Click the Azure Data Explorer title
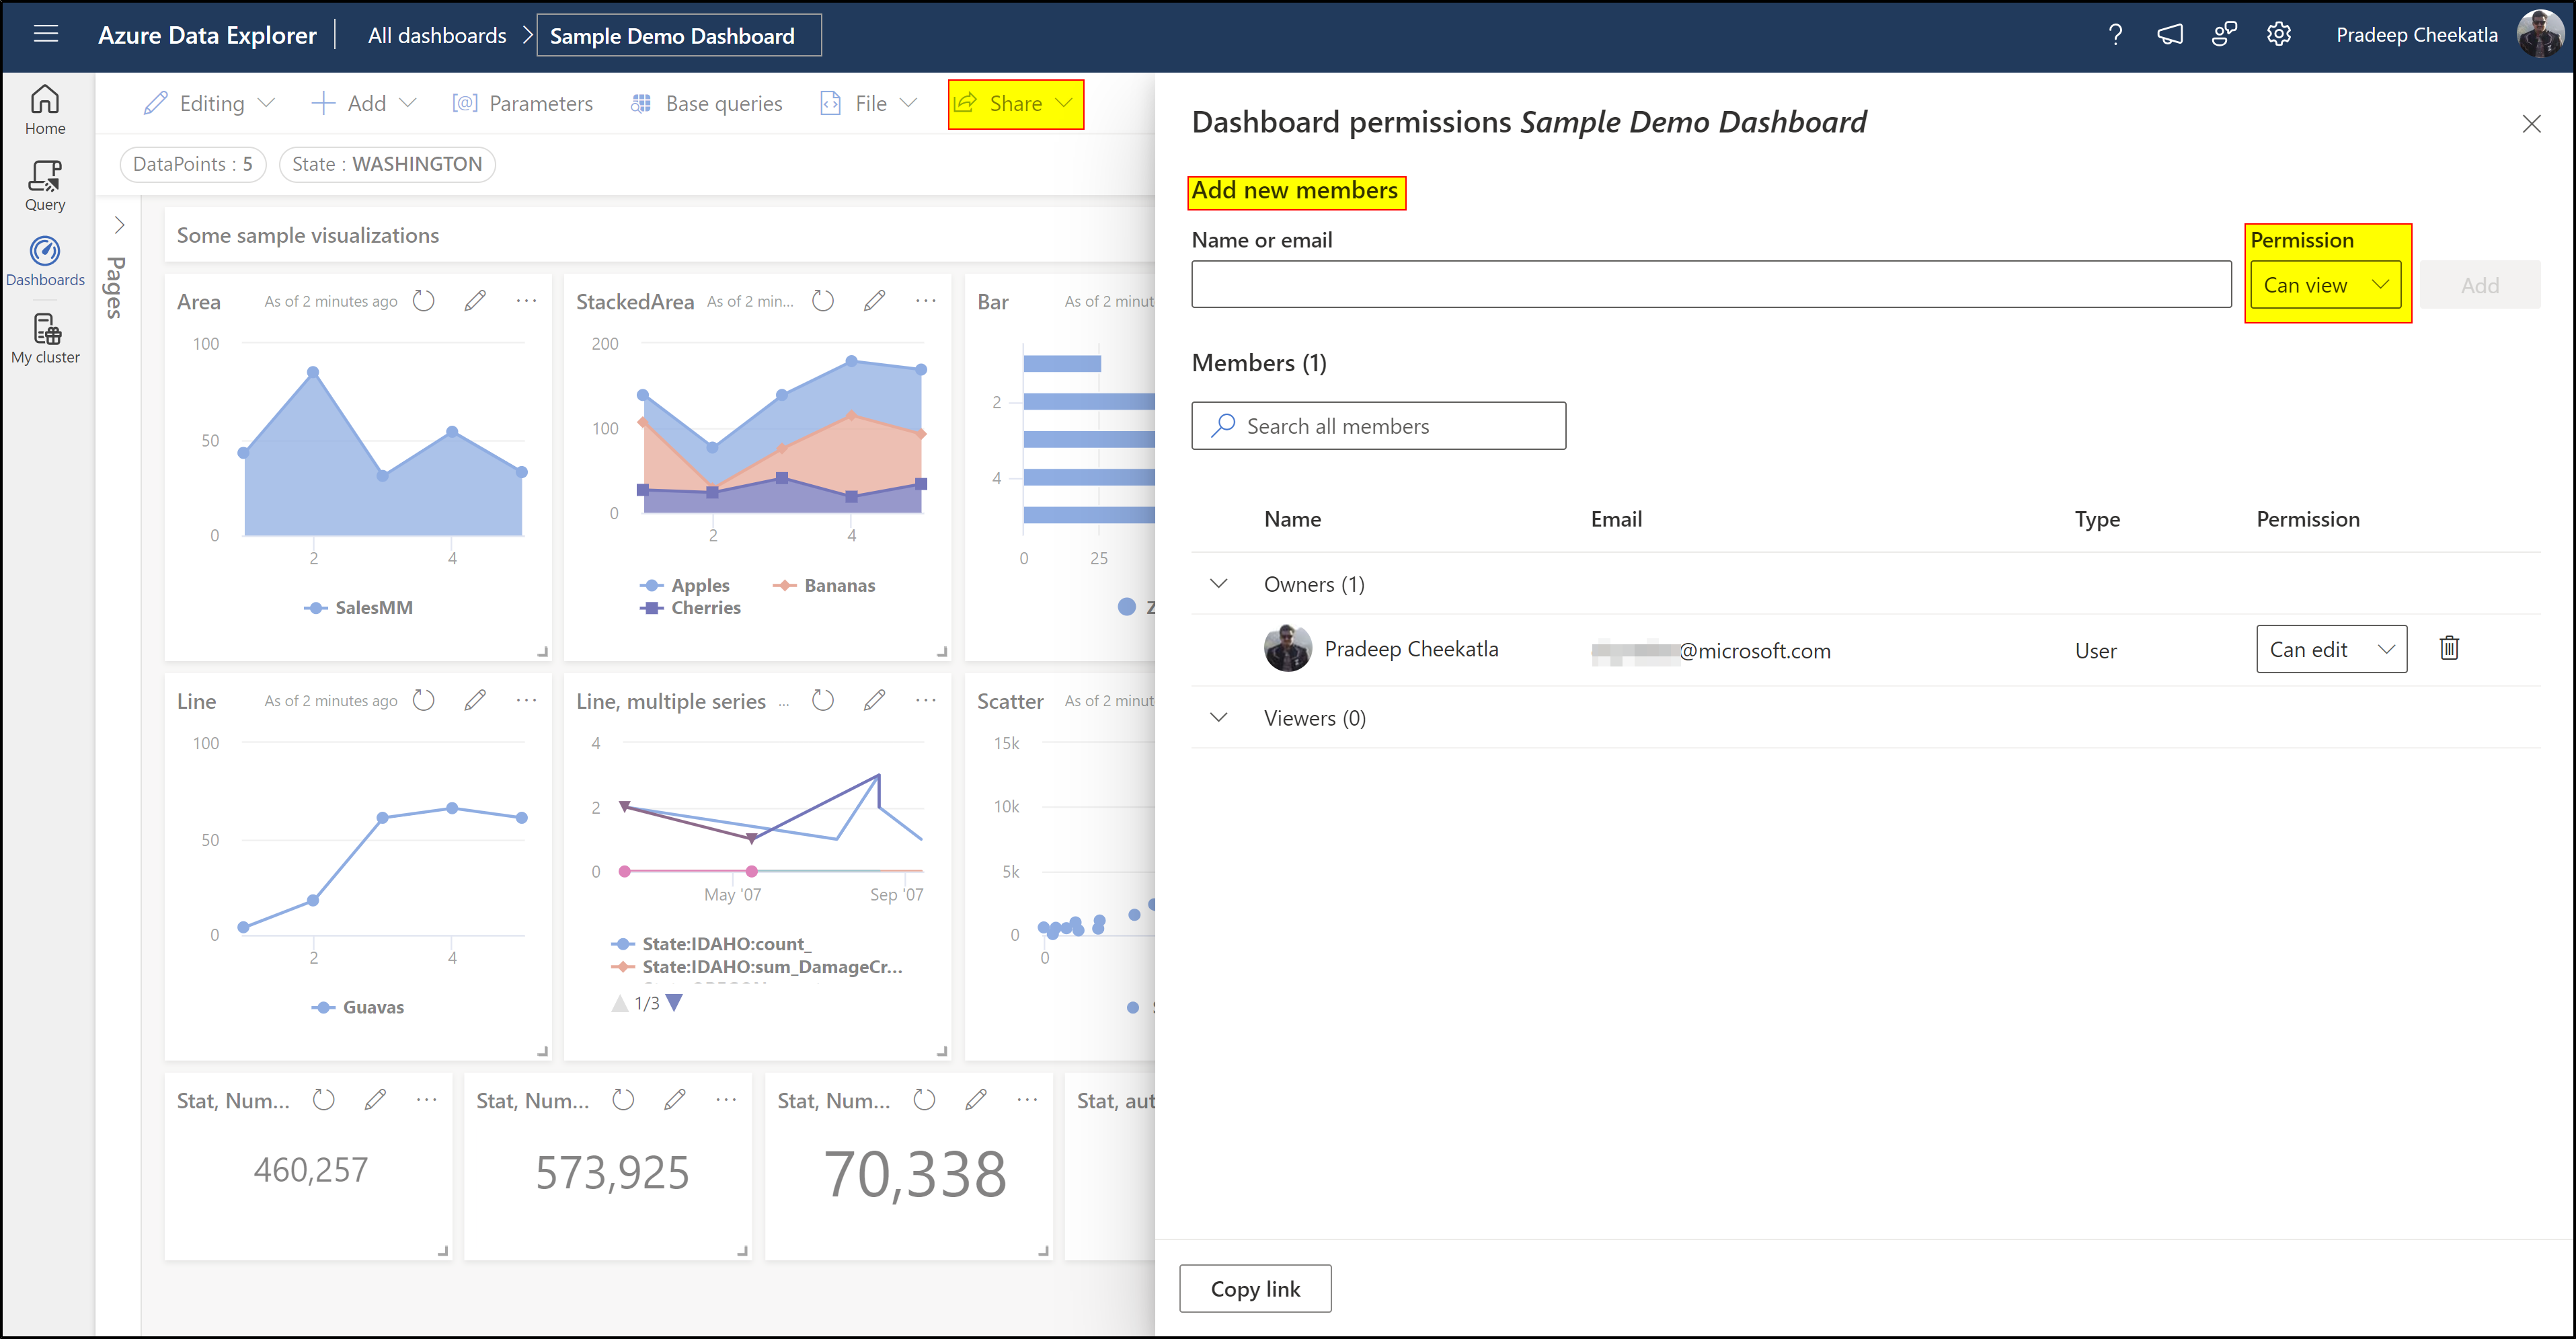 pos(207,36)
